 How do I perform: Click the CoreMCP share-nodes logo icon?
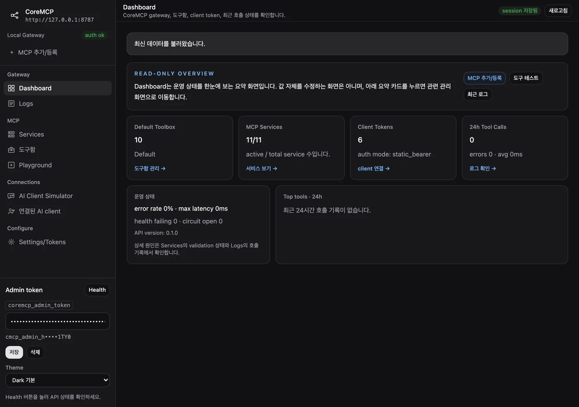click(14, 15)
